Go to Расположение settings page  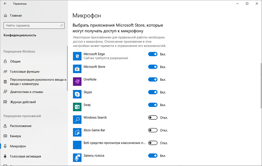(x=20, y=126)
